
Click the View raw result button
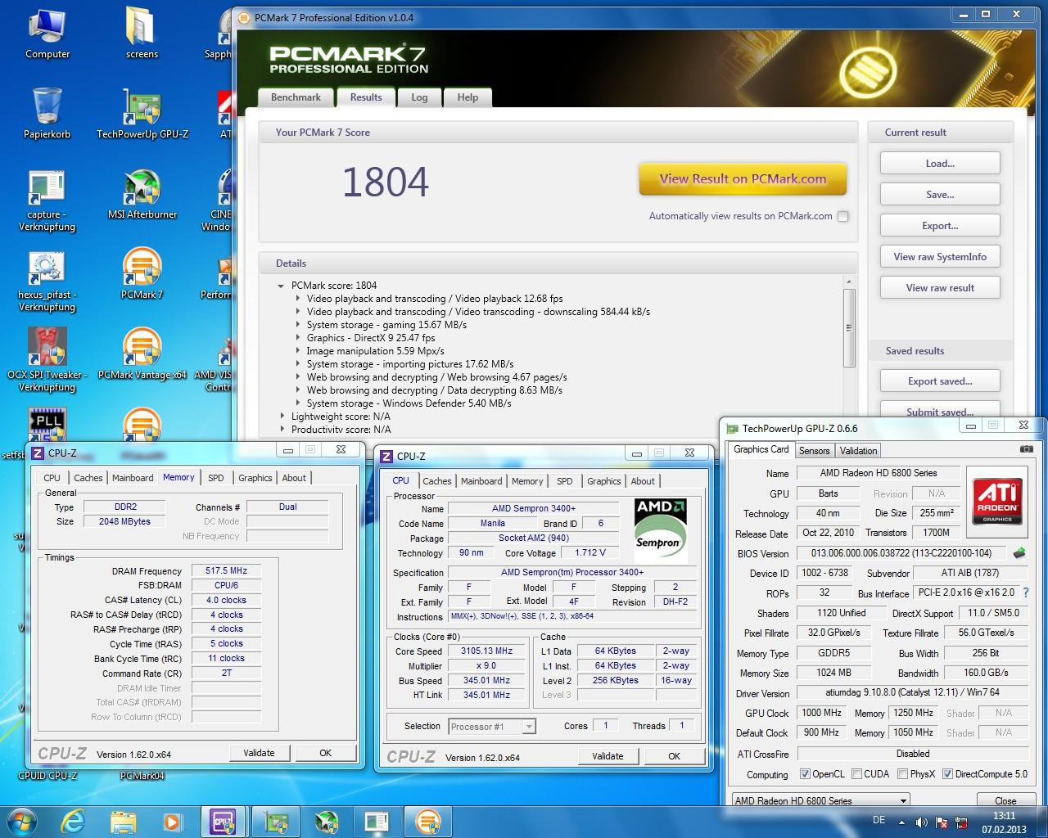point(940,288)
